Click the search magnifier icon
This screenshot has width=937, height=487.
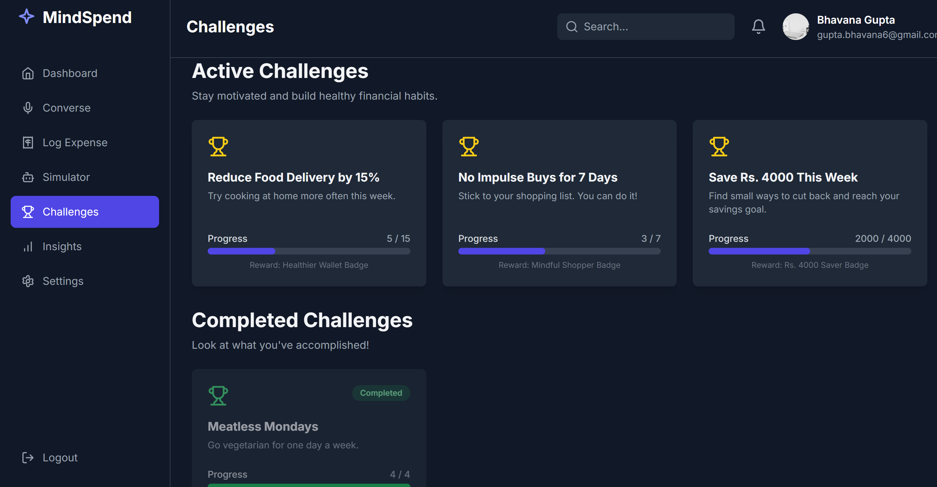pos(572,26)
